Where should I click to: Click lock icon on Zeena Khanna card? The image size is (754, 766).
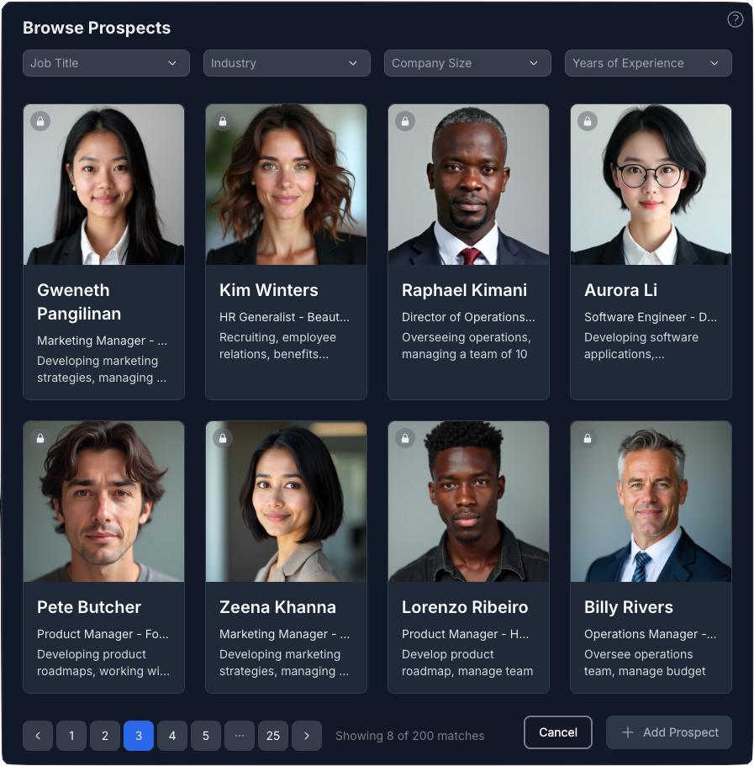click(223, 438)
